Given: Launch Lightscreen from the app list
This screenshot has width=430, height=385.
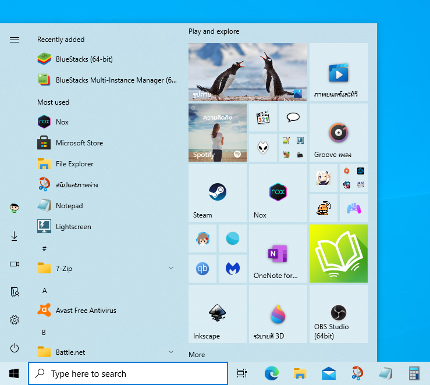Looking at the screenshot, I should pyautogui.click(x=106, y=227).
